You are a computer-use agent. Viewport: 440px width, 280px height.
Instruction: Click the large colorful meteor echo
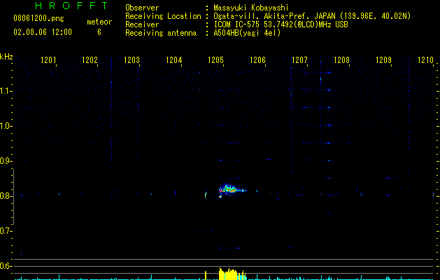[x=232, y=189]
